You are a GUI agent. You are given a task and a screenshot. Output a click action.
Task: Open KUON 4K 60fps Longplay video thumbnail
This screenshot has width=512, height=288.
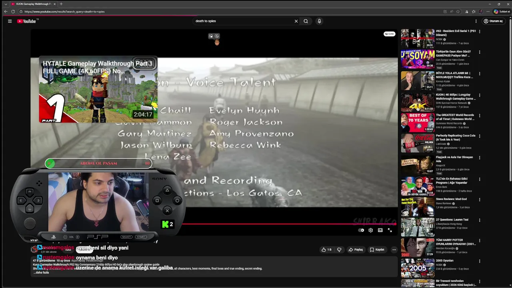(x=418, y=102)
